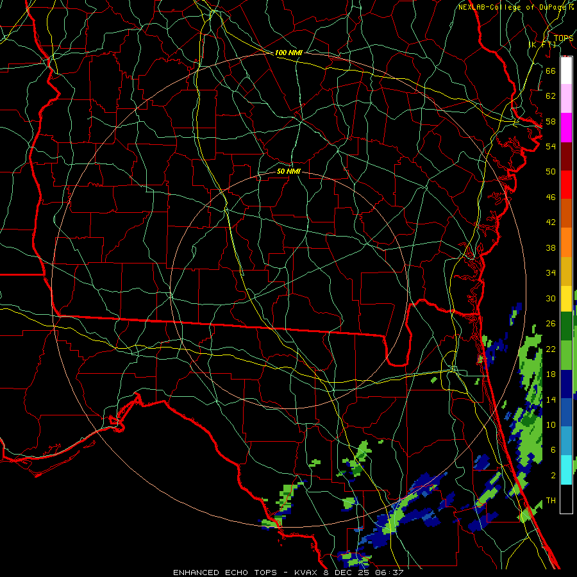Click the "TH" threshold legend label

click(551, 501)
